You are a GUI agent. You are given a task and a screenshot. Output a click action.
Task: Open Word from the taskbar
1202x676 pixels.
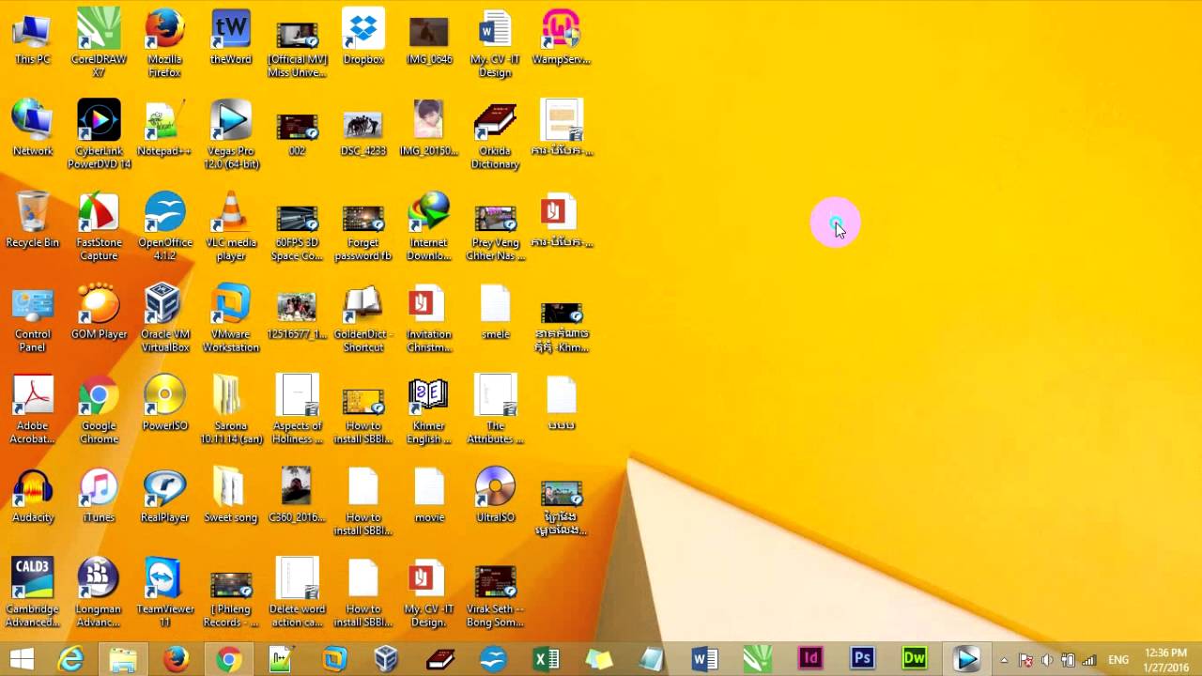click(x=704, y=659)
